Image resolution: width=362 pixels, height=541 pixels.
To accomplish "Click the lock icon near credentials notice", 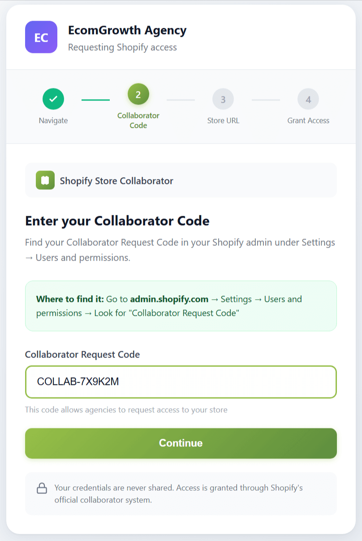I will click(42, 488).
